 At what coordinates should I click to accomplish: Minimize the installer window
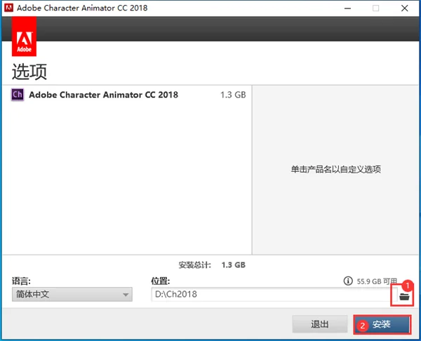[347, 8]
